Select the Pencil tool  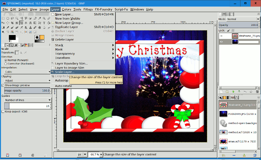click(8, 27)
